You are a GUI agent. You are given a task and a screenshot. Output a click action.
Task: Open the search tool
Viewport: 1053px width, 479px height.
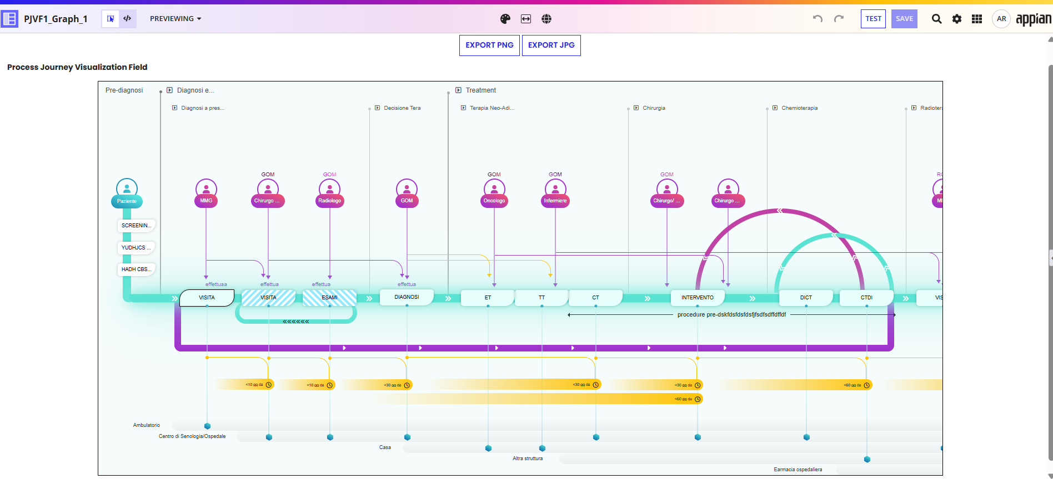click(x=936, y=19)
